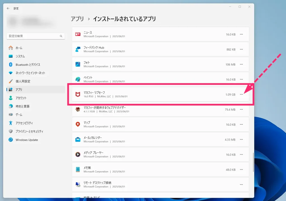Image resolution: width=286 pixels, height=201 pixels.
Task: Click the アプリ breadcrumb link
Action: [x=77, y=19]
